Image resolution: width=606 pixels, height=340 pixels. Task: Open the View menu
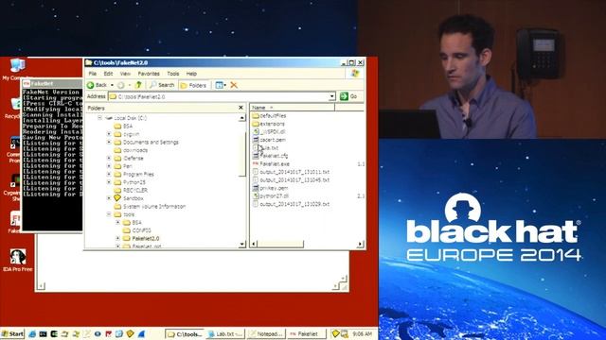point(125,74)
